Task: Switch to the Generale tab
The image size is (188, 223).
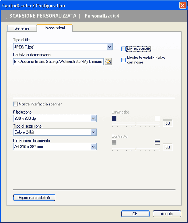Action: pos(22,28)
